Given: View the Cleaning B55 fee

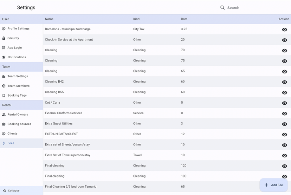Looking at the screenshot, I should [284, 93].
